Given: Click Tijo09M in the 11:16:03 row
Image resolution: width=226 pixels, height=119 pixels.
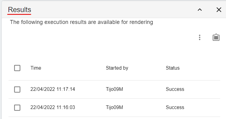Looking at the screenshot, I should click(115, 107).
